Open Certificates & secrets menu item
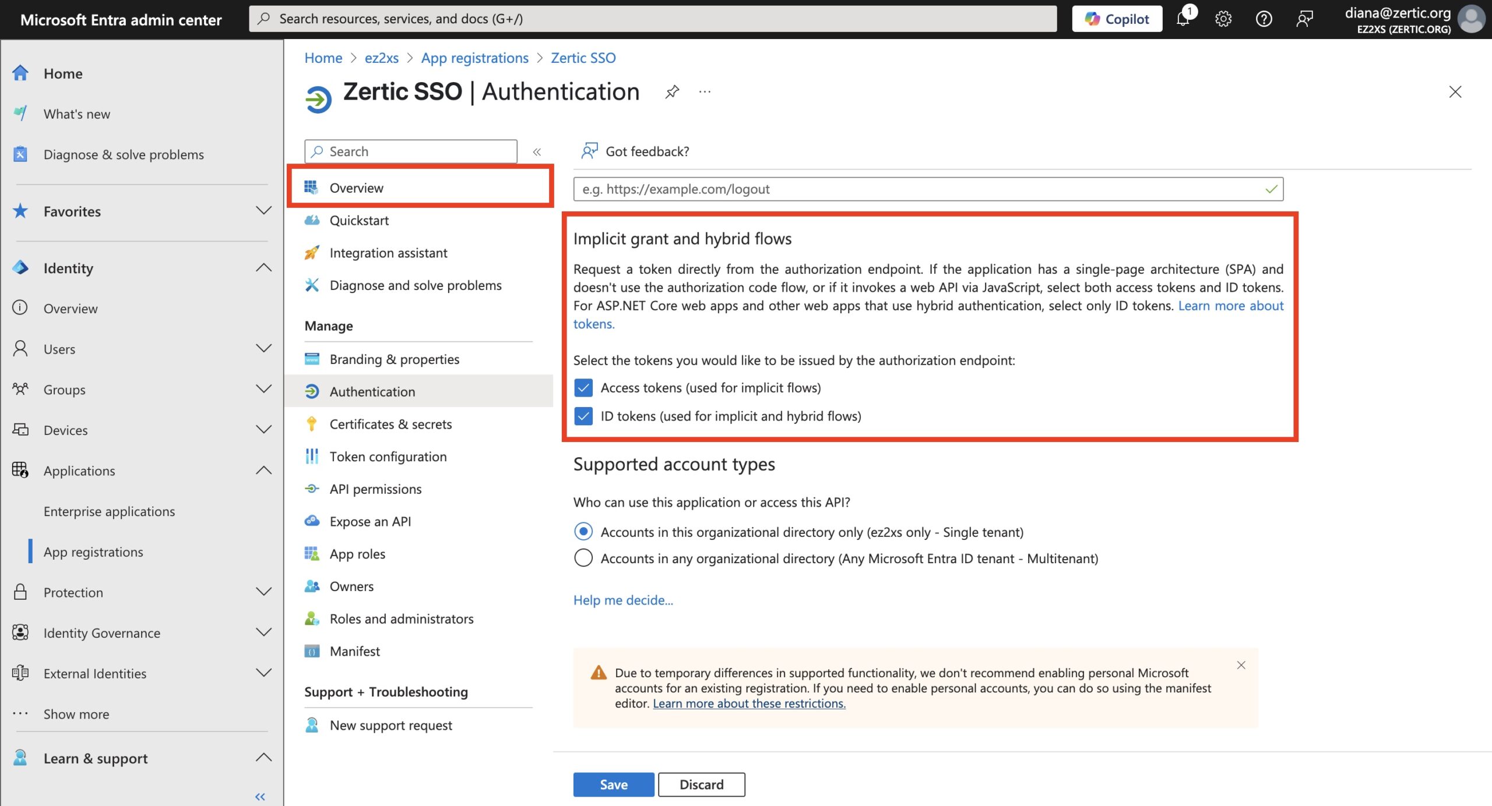Viewport: 1492px width, 806px height. coord(390,424)
